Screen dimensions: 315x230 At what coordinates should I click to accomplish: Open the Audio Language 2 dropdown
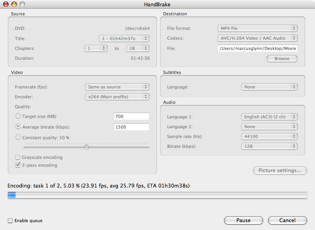tap(269, 127)
